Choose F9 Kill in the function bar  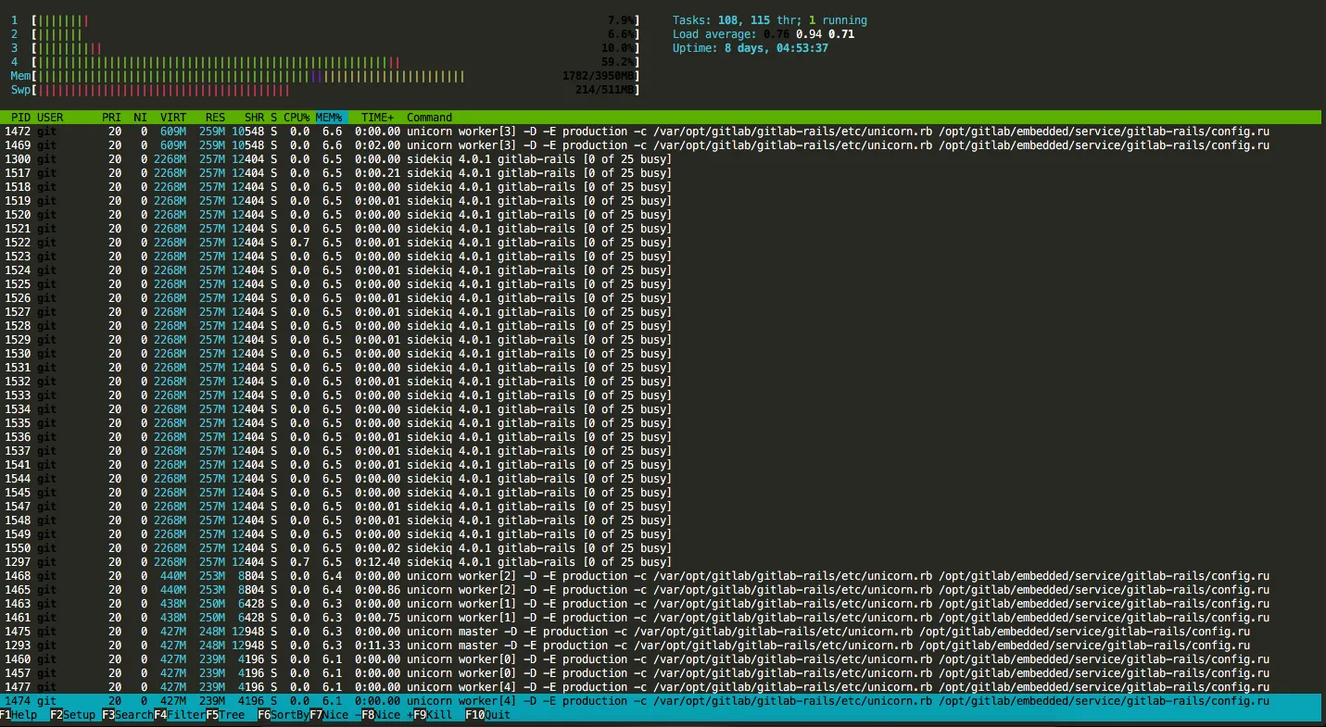433,715
